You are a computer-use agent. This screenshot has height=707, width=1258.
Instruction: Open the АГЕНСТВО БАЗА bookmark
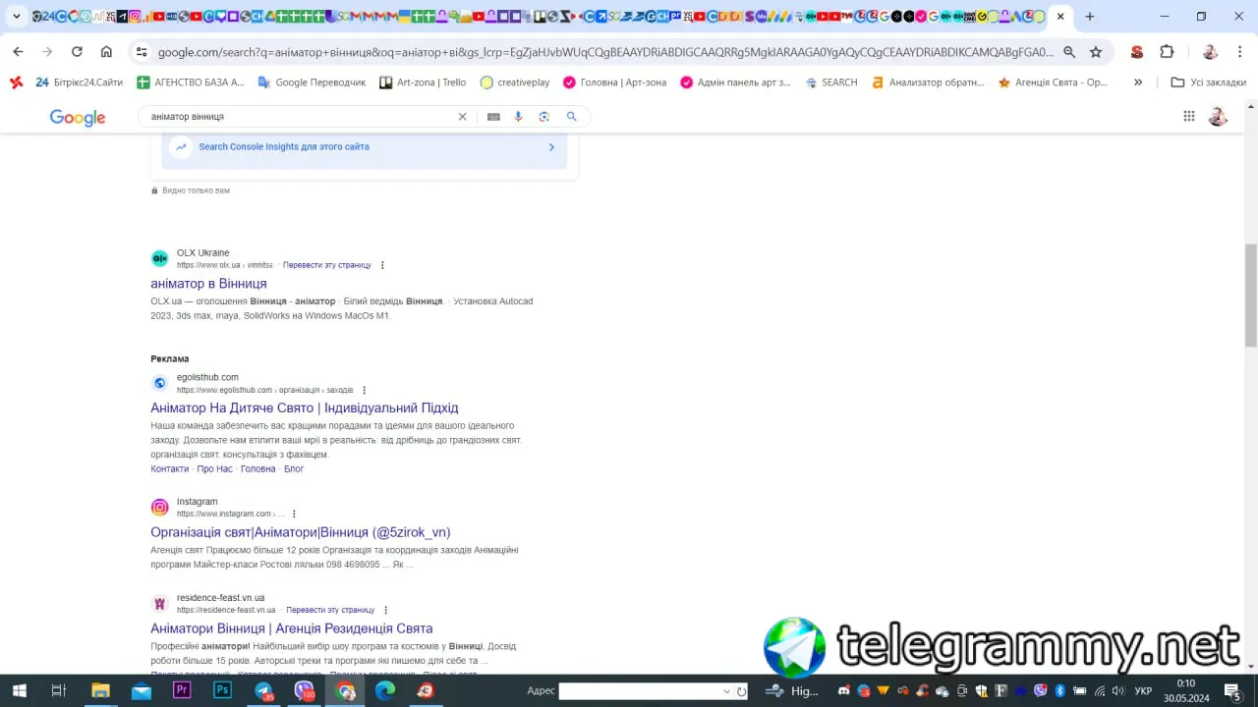[191, 82]
